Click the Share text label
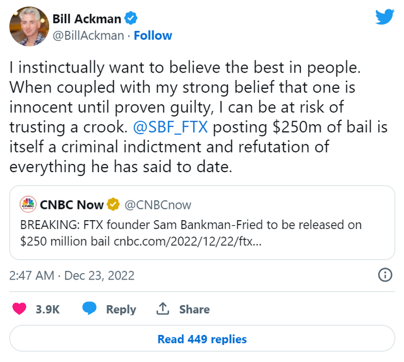Image resolution: width=404 pixels, height=362 pixels. click(x=194, y=309)
